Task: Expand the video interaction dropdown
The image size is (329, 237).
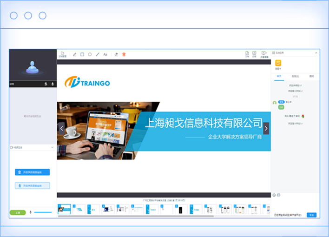Action: click(52, 147)
